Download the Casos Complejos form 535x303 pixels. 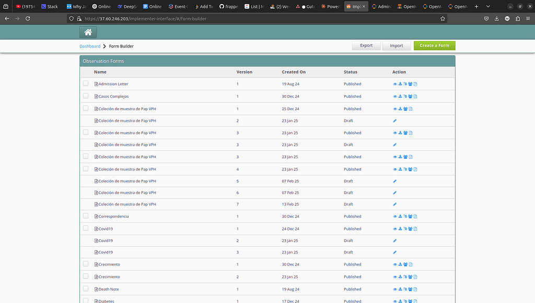pyautogui.click(x=400, y=96)
